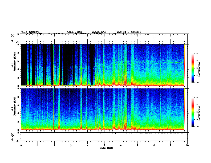
Task: Click the "start UT = 22:40: 1" text
Action: 129,32
